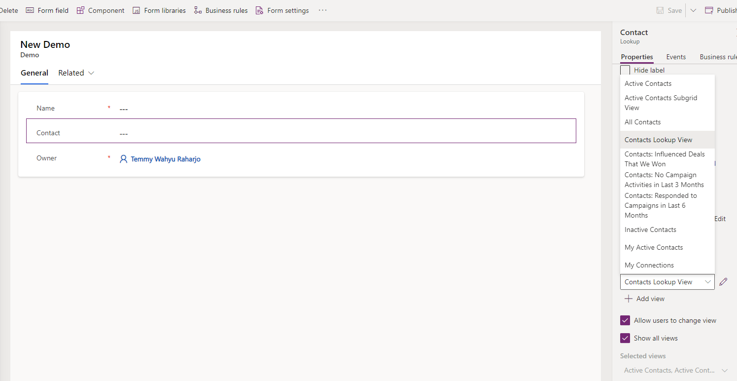Expand the Related tab chevron
The height and width of the screenshot is (381, 737).
[91, 73]
